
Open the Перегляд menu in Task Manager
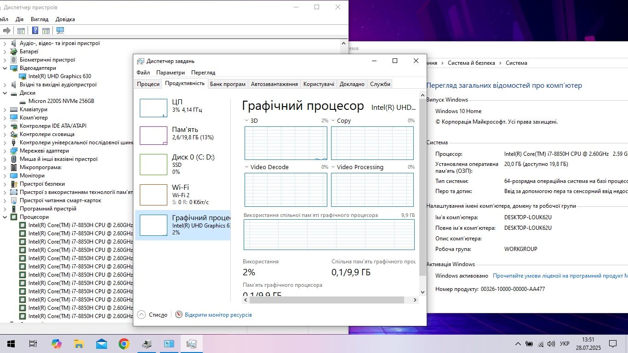coord(203,73)
